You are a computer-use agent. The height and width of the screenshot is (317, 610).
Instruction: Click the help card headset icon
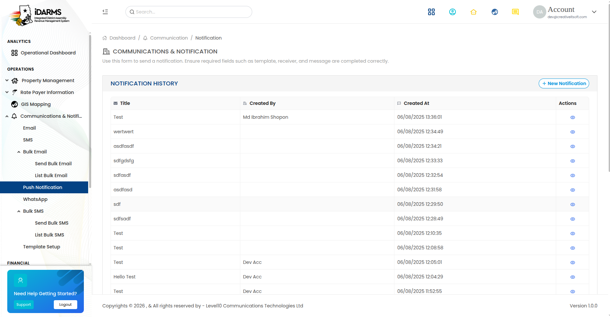[x=20, y=280]
